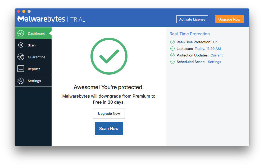
Task: Open the Dashboard tab
Action: tap(33, 33)
